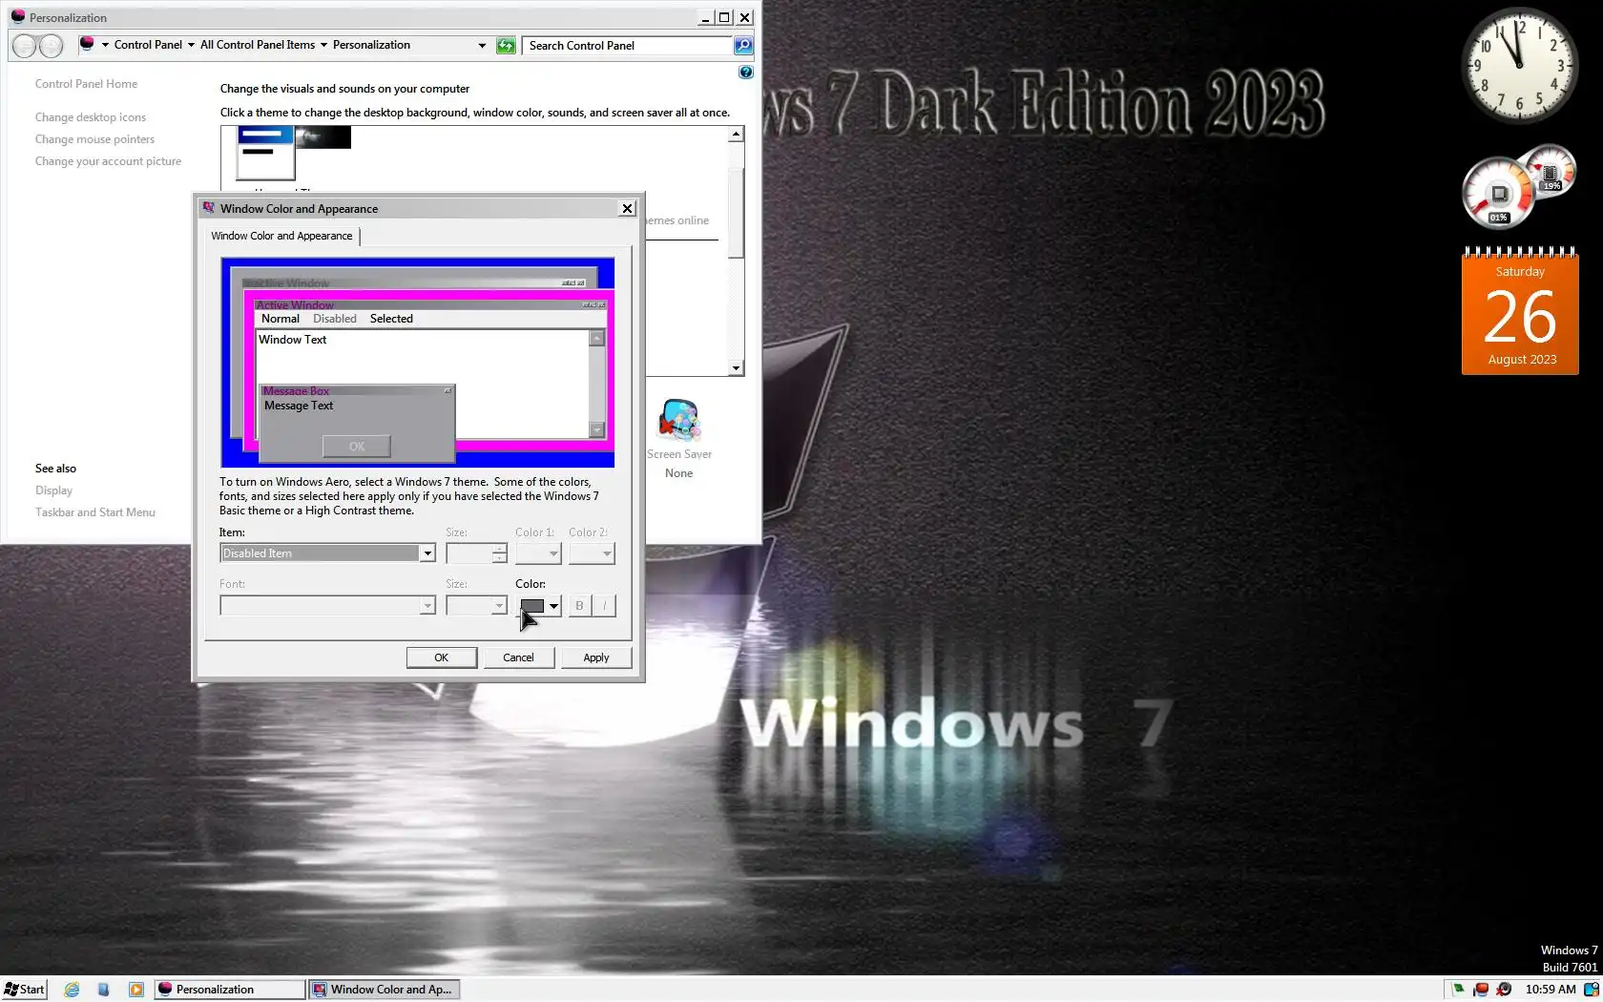
Task: Click the Action Center flag tray icon
Action: [x=1458, y=990]
